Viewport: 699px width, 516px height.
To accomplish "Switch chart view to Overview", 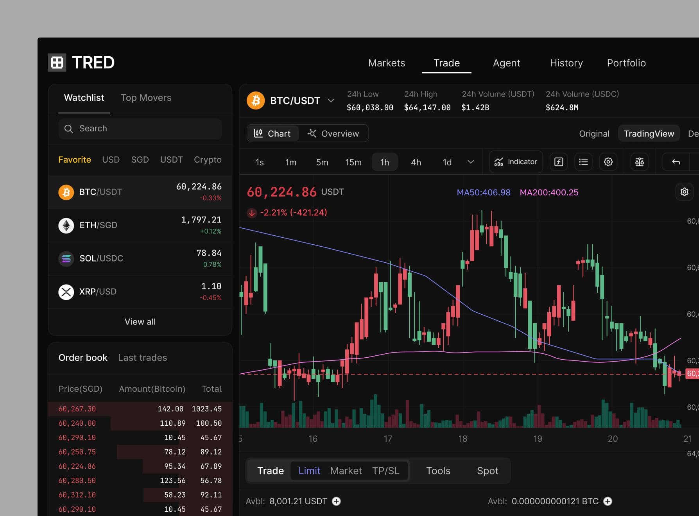I will [x=333, y=134].
